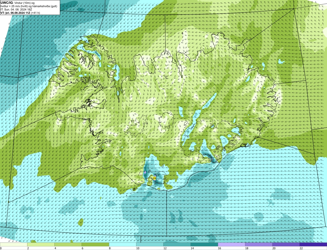Viewport: 327px width, 250px height.
Task: Click the legend label '20'
Action: 274,248
